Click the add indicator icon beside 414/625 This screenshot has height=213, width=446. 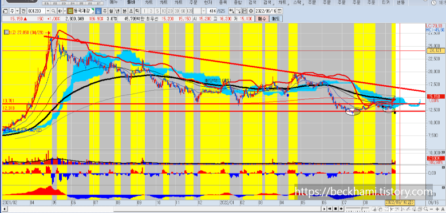pos(231,11)
